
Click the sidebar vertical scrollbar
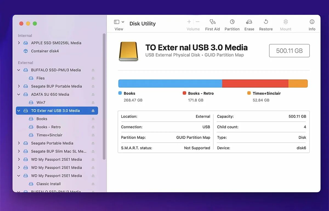(104, 96)
